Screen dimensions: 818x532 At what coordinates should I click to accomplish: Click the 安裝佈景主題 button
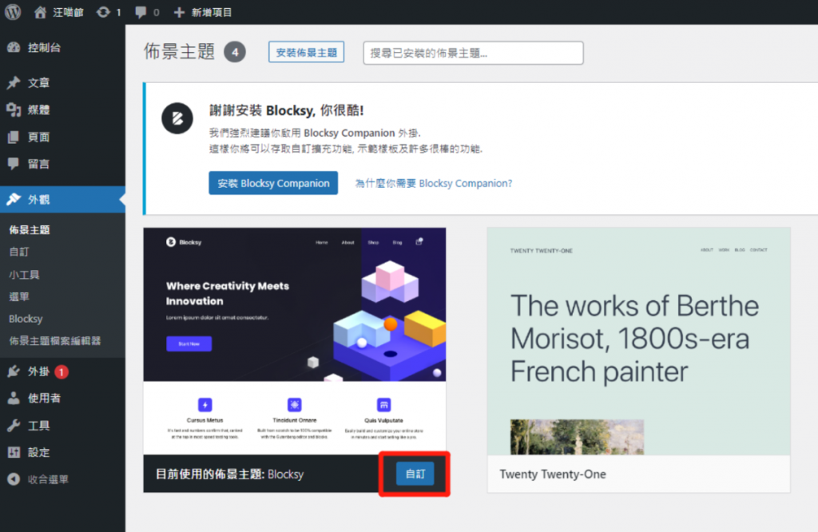tap(306, 52)
